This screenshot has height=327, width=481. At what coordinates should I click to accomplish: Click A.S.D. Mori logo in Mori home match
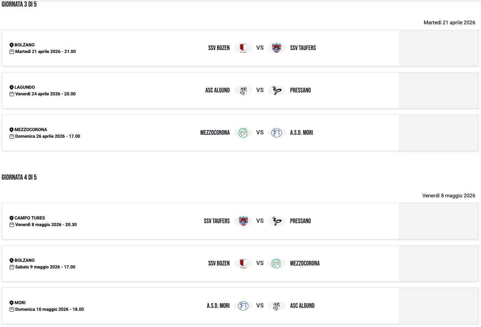click(243, 306)
